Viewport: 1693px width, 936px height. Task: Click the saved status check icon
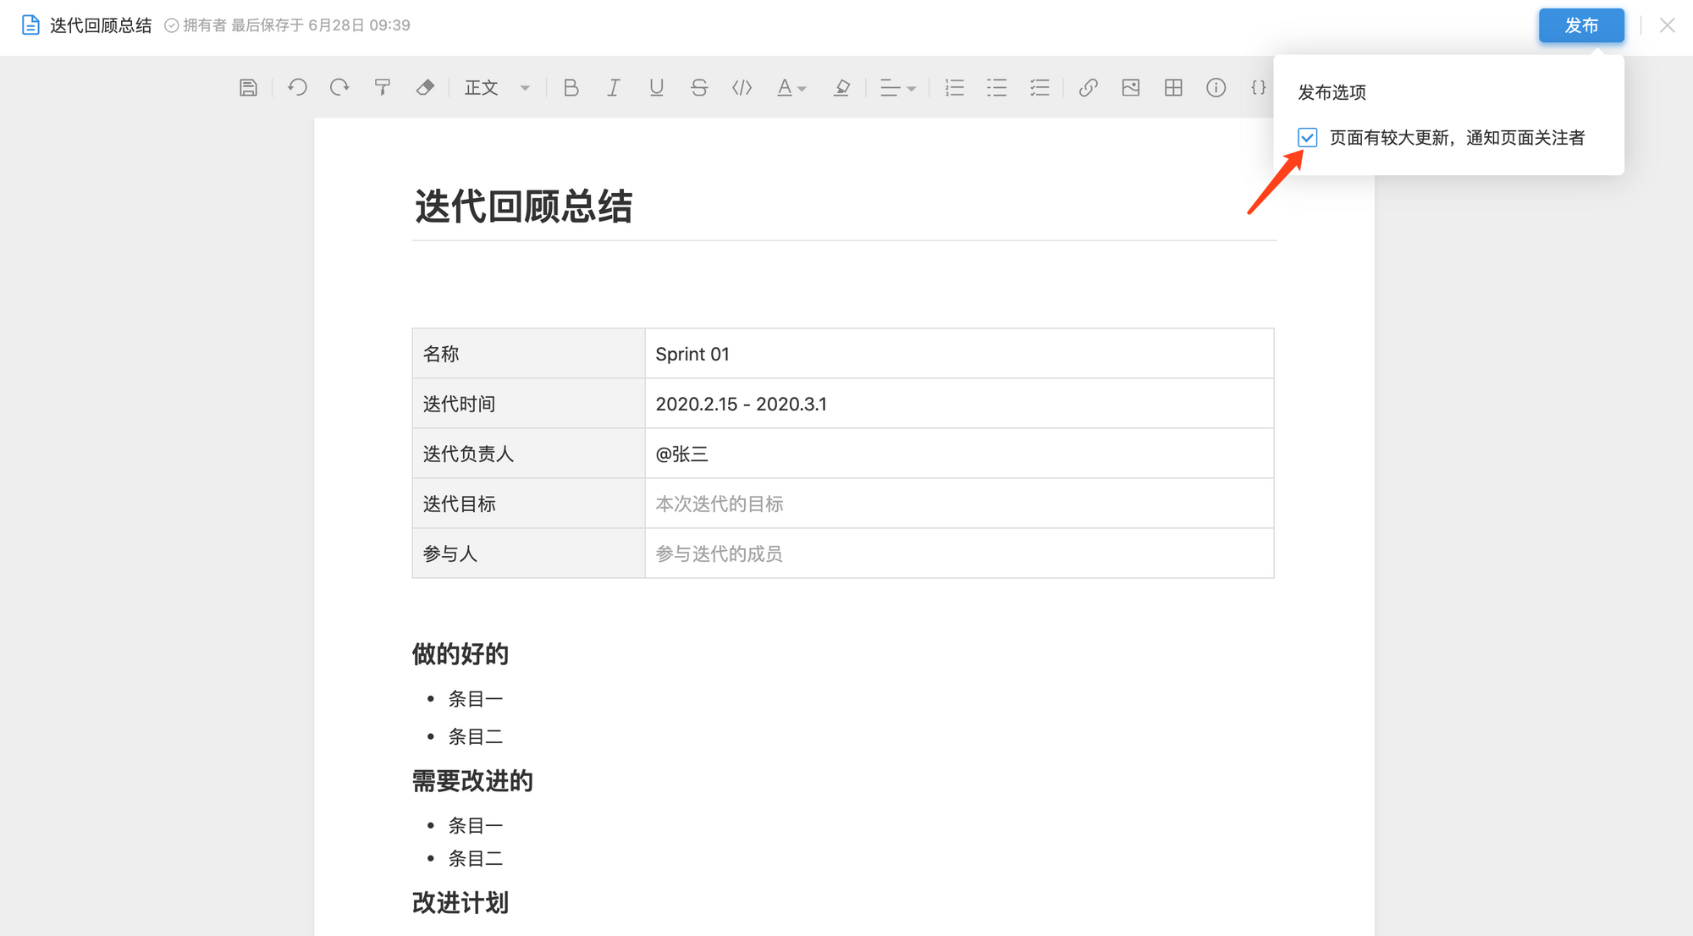pos(171,25)
